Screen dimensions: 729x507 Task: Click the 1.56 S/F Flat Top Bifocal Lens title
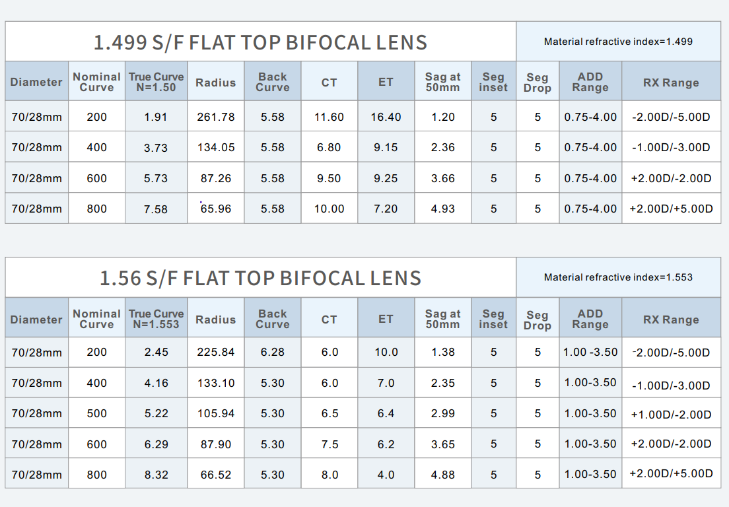(x=260, y=278)
